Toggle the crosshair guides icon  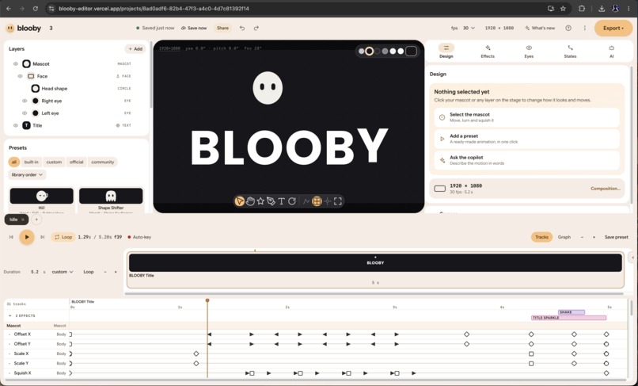327,201
